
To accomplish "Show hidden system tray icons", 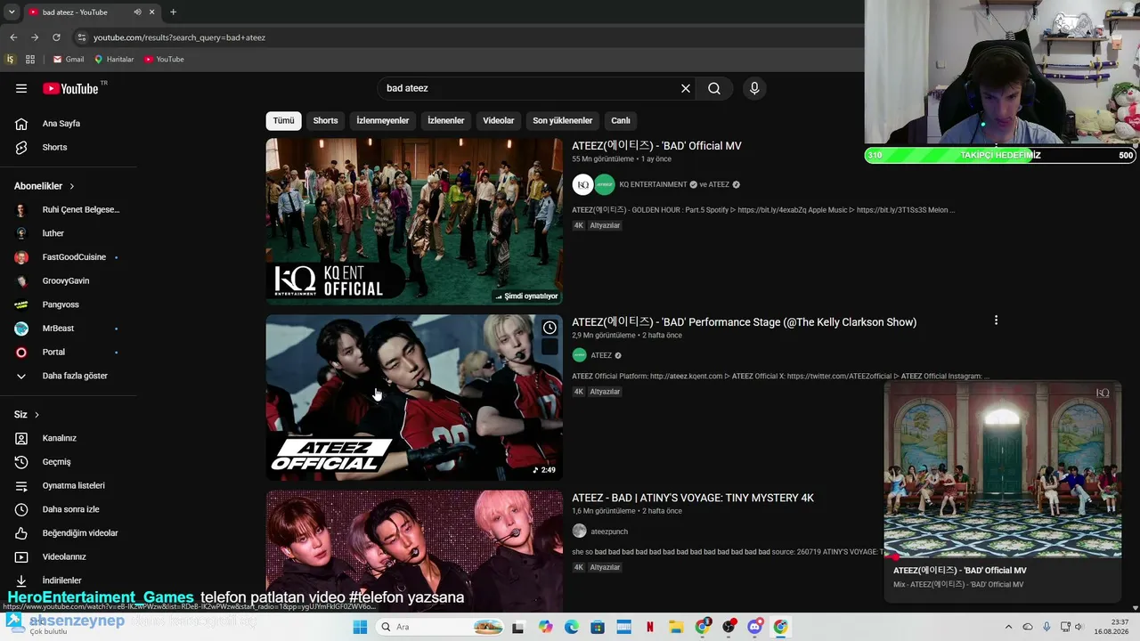I will 1008,627.
